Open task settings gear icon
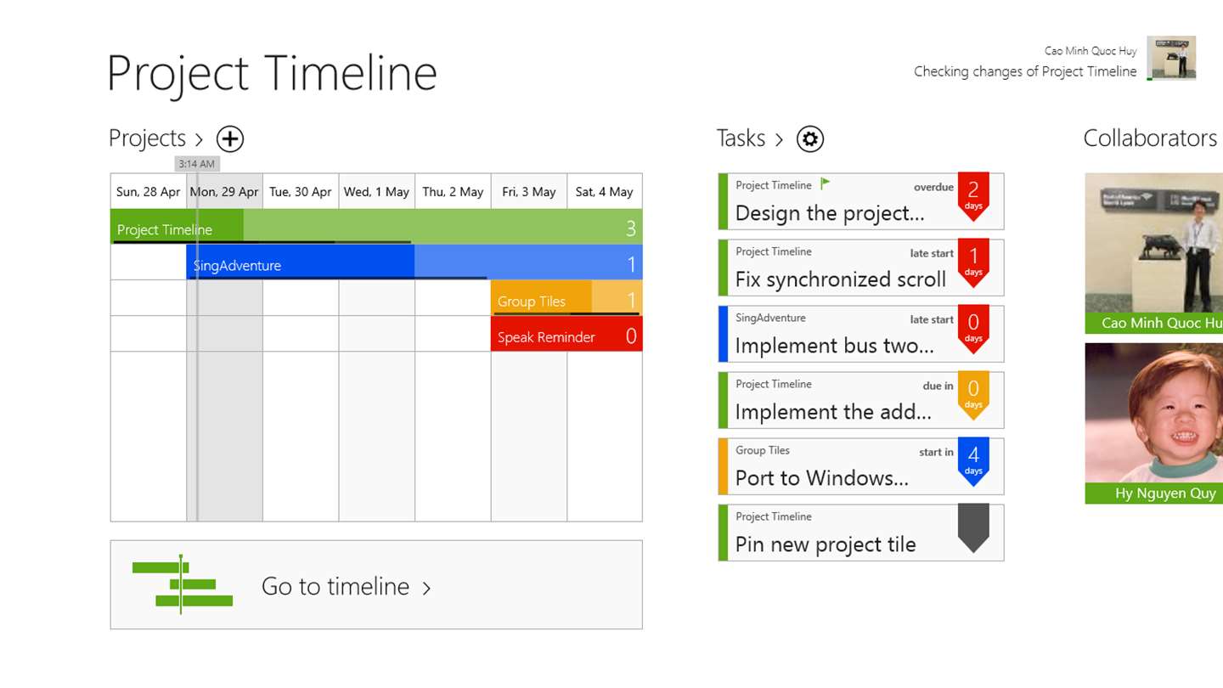This screenshot has height=688, width=1223. pos(810,138)
